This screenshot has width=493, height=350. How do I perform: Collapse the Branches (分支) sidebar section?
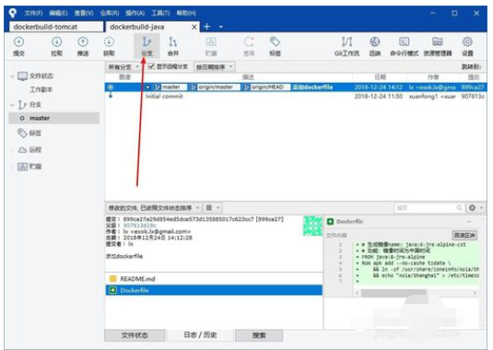[12, 105]
